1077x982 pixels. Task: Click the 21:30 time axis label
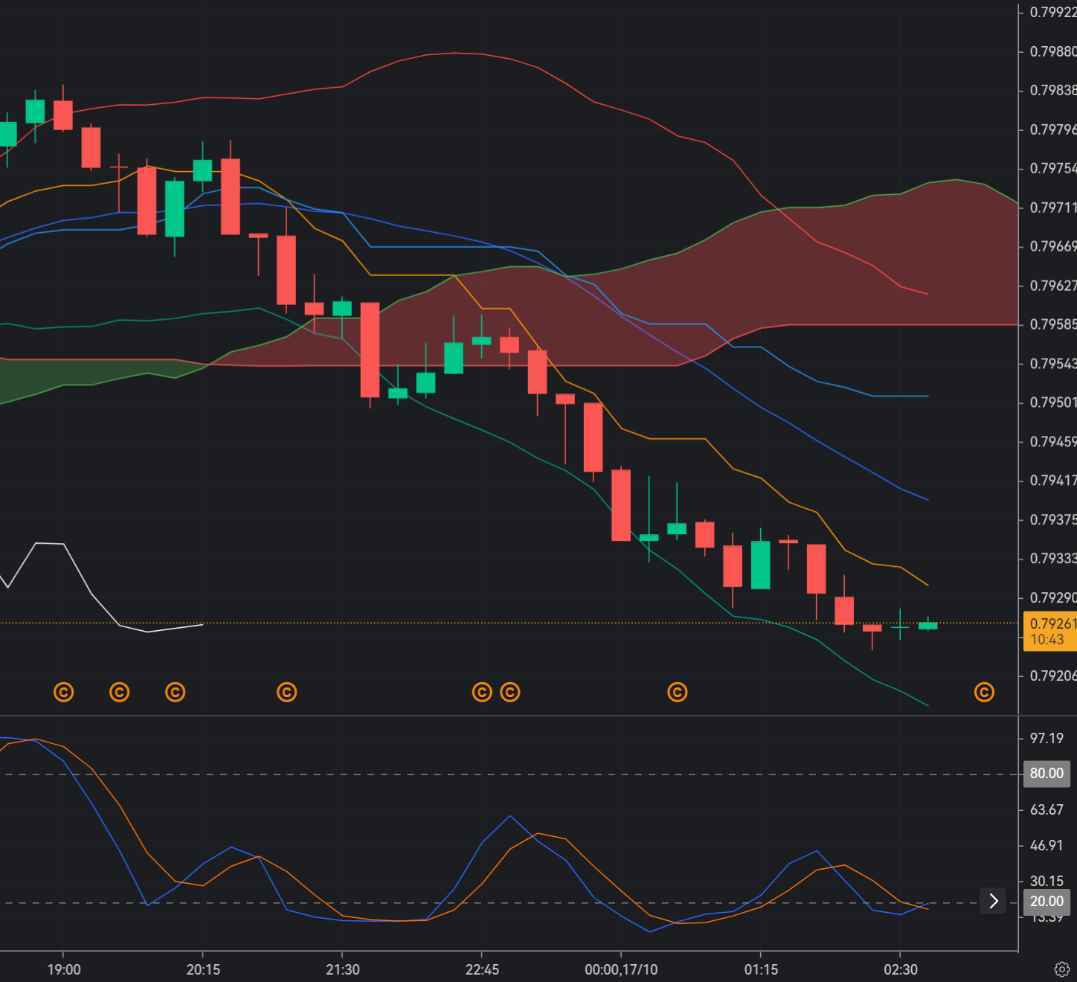click(x=342, y=969)
